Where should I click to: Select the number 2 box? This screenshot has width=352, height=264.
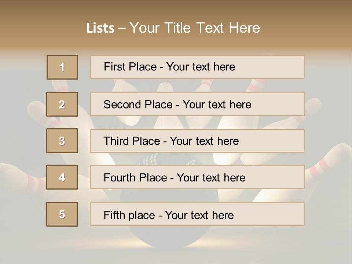point(62,104)
